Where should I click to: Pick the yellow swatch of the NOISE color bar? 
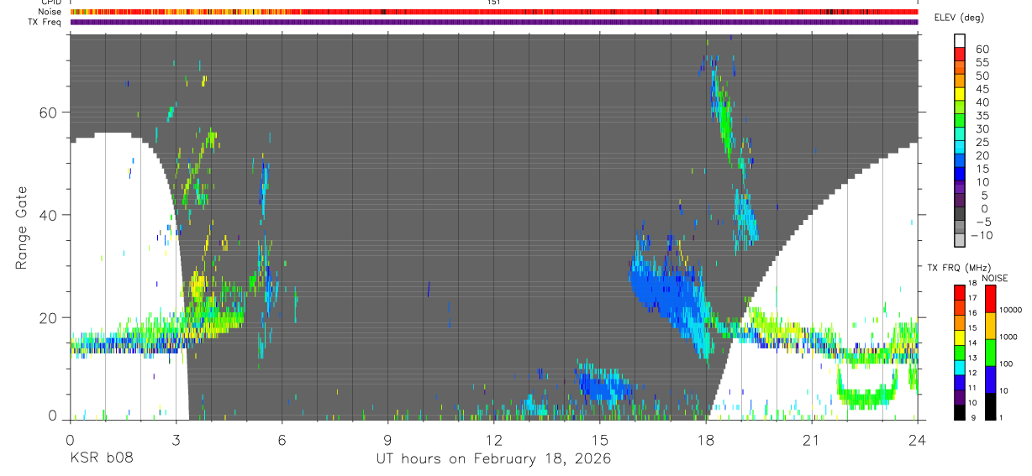click(x=989, y=326)
